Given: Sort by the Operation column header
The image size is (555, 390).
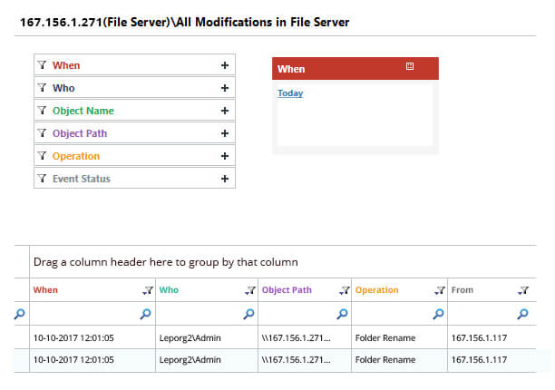Looking at the screenshot, I should 377,290.
